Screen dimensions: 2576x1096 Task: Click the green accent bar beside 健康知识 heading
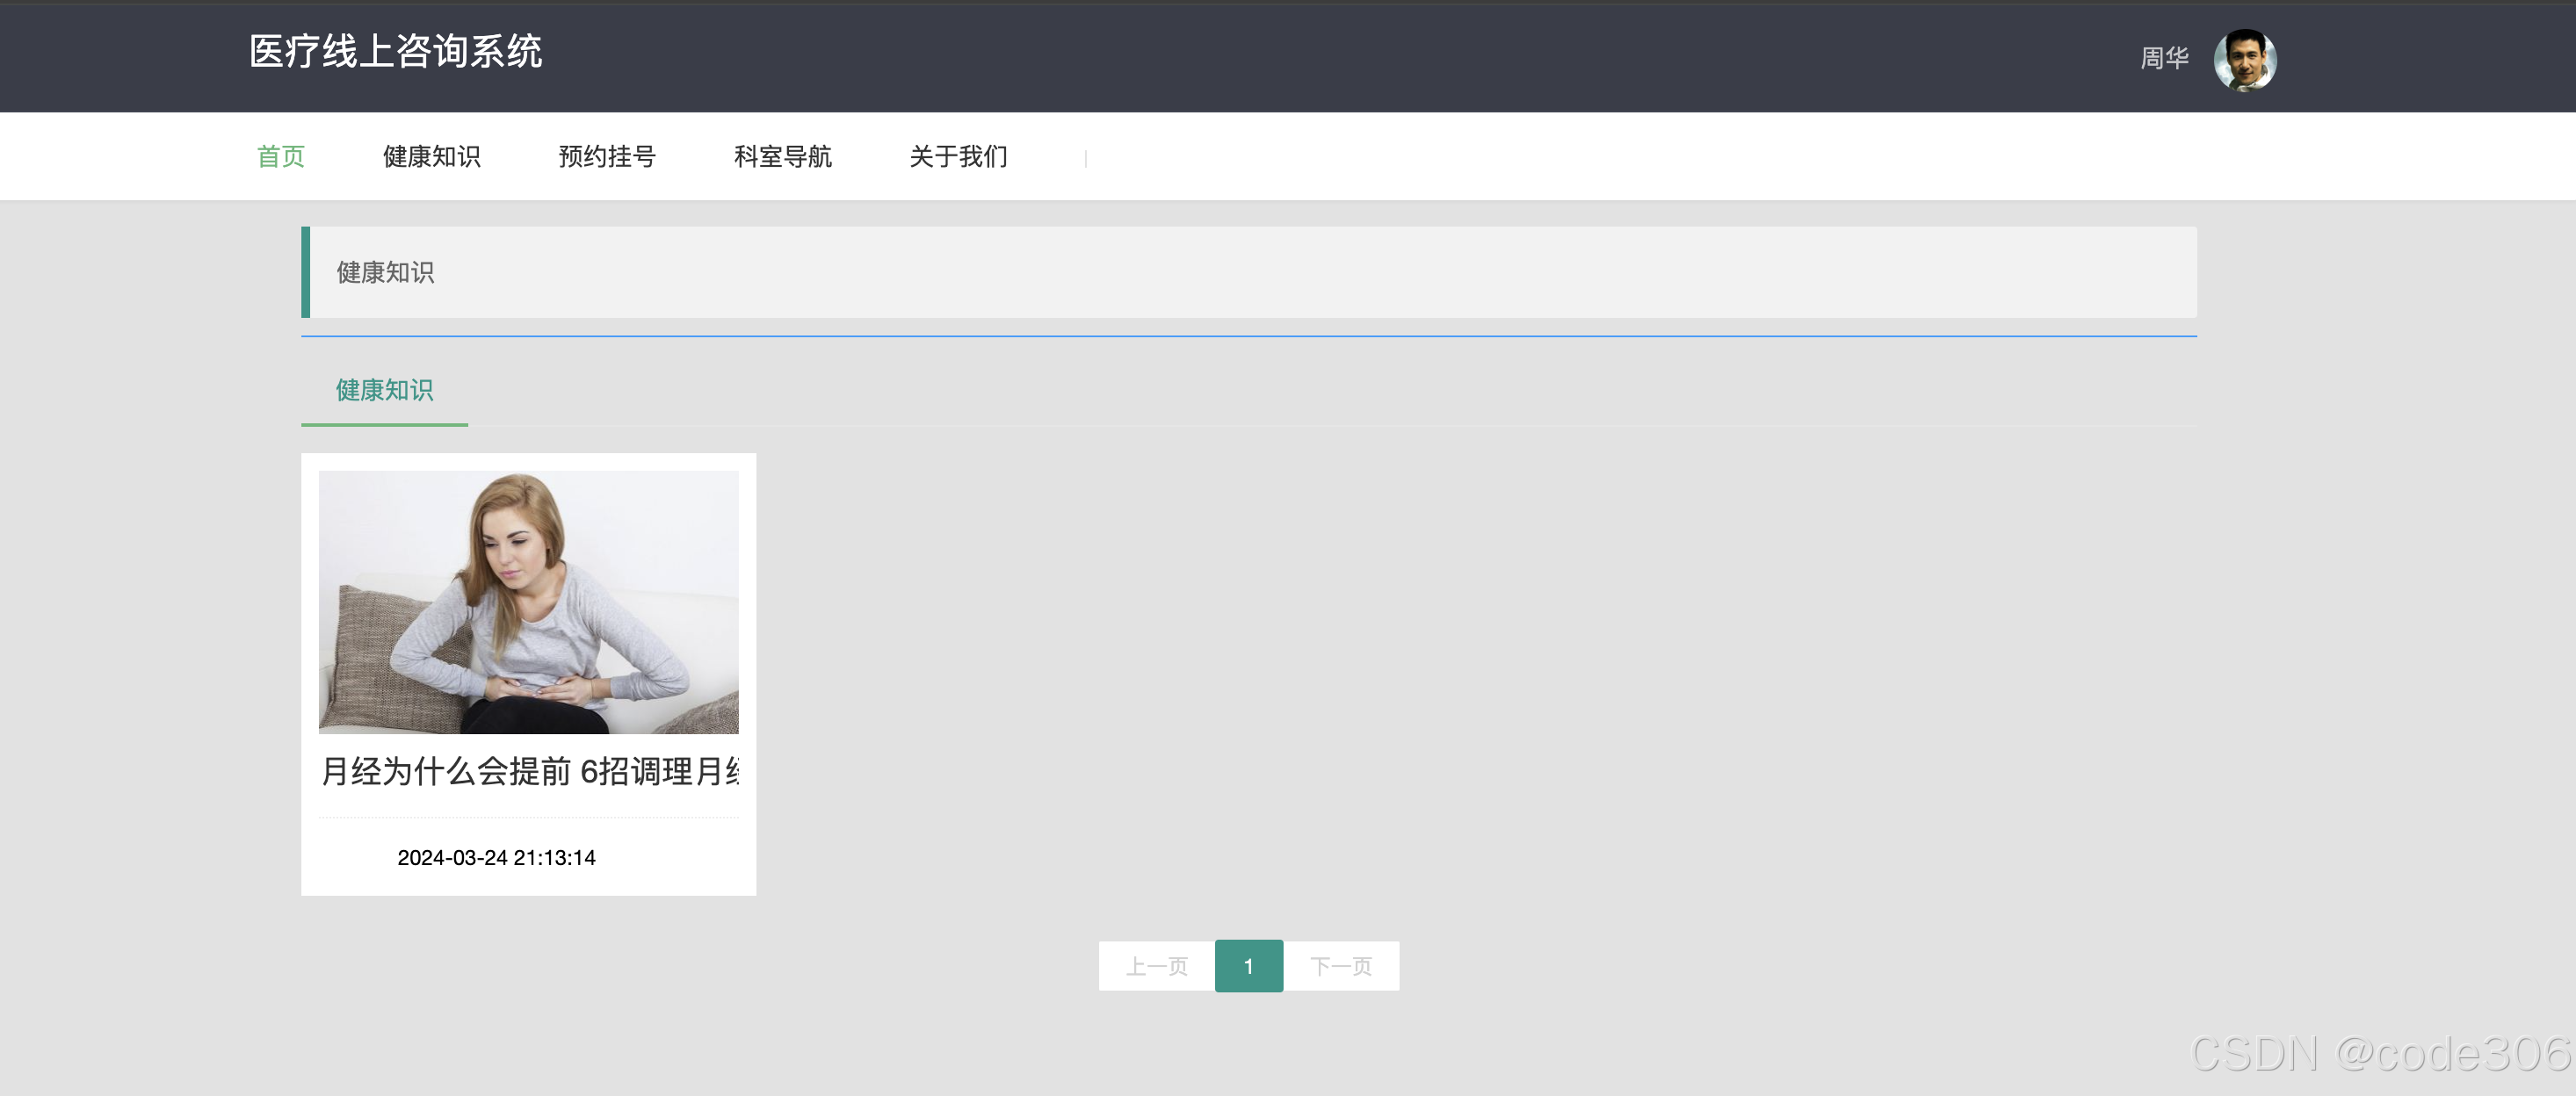[306, 273]
